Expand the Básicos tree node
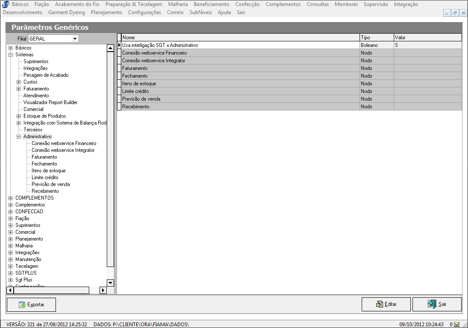 point(10,48)
